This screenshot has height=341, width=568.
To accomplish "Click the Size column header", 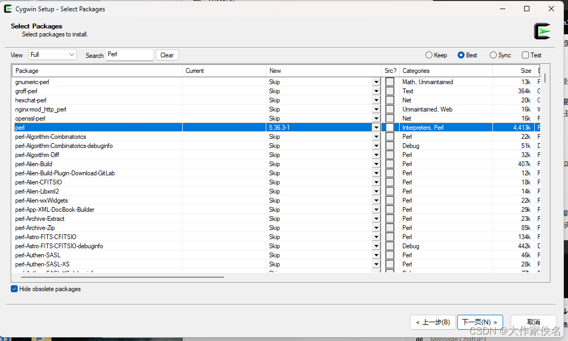I will tap(514, 71).
